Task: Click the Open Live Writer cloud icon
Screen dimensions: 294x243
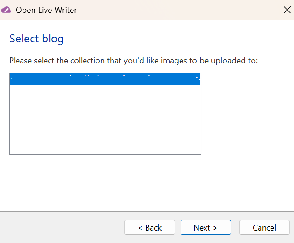Action: tap(6, 10)
